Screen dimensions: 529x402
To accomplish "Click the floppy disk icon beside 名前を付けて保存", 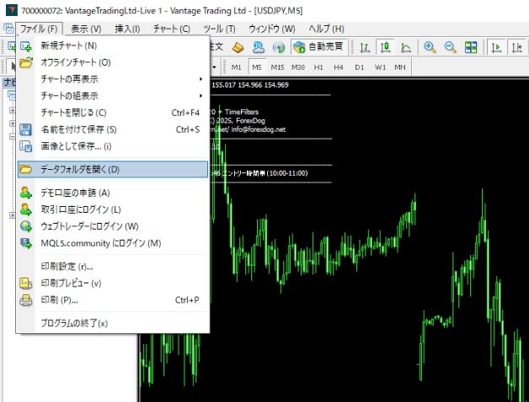I will point(25,130).
